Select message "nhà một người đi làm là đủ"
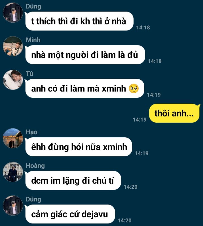The width and height of the screenshot is (203, 226). point(85,55)
